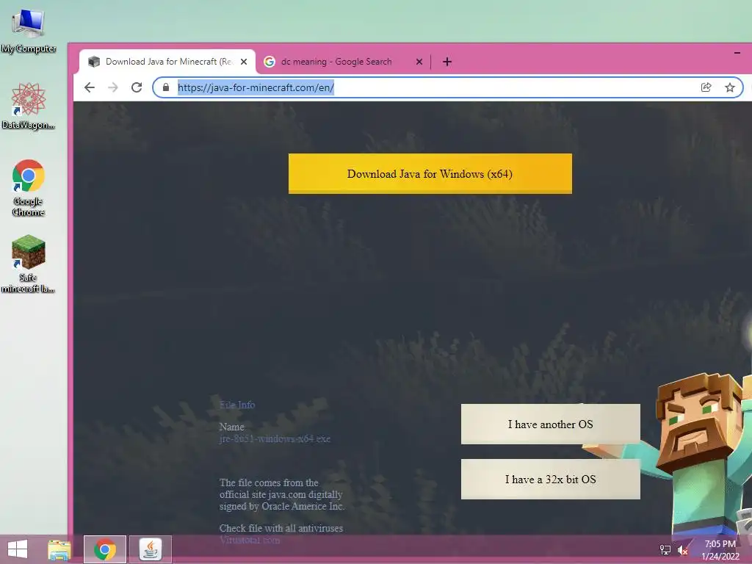The image size is (752, 564).
Task: Open My Computer desktop icon
Action: [x=29, y=29]
